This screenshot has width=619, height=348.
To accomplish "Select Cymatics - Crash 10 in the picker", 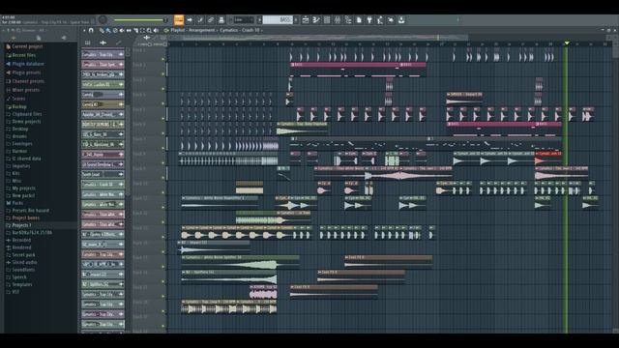I will (103, 185).
